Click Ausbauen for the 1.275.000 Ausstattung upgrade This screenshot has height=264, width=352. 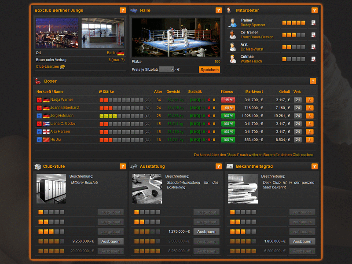pos(206,231)
